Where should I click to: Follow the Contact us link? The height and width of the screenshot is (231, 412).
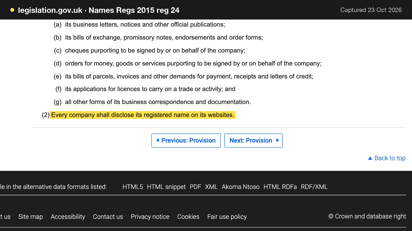[108, 217]
